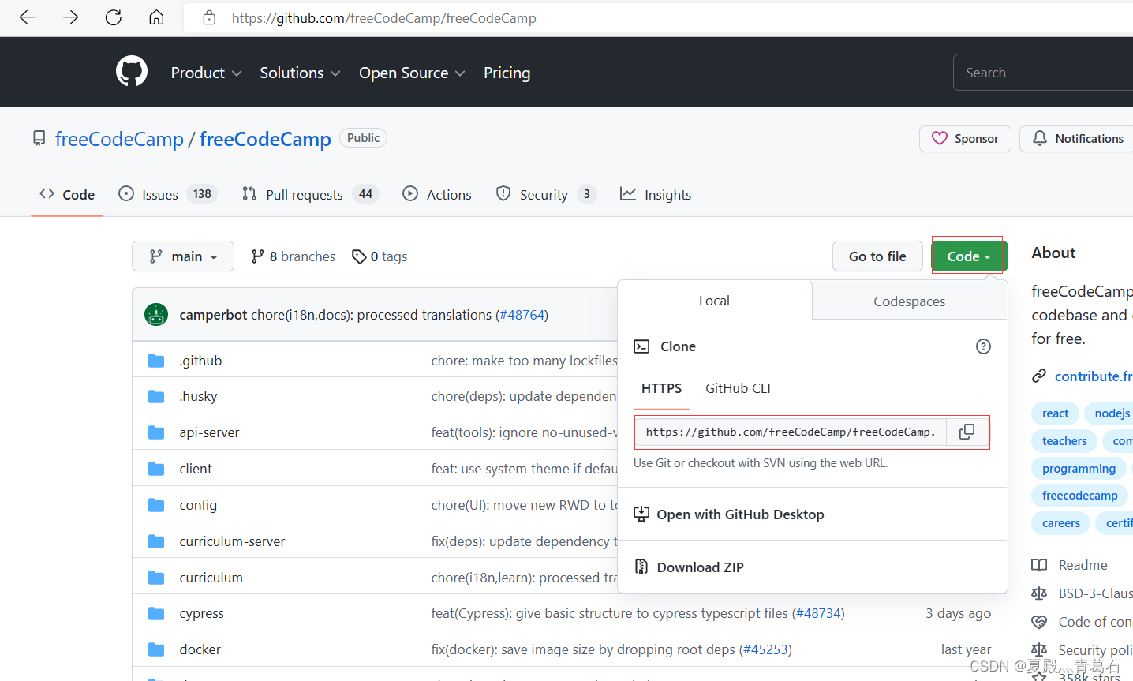This screenshot has height=681, width=1133.
Task: Click the Sponsor button
Action: (x=965, y=138)
